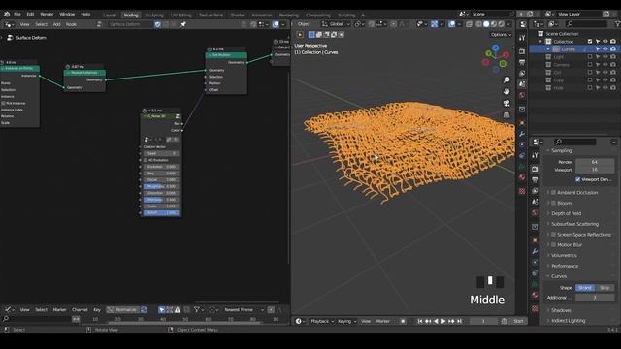The height and width of the screenshot is (349, 621).
Task: Select Solid viewport shading sphere
Action: 486,24
